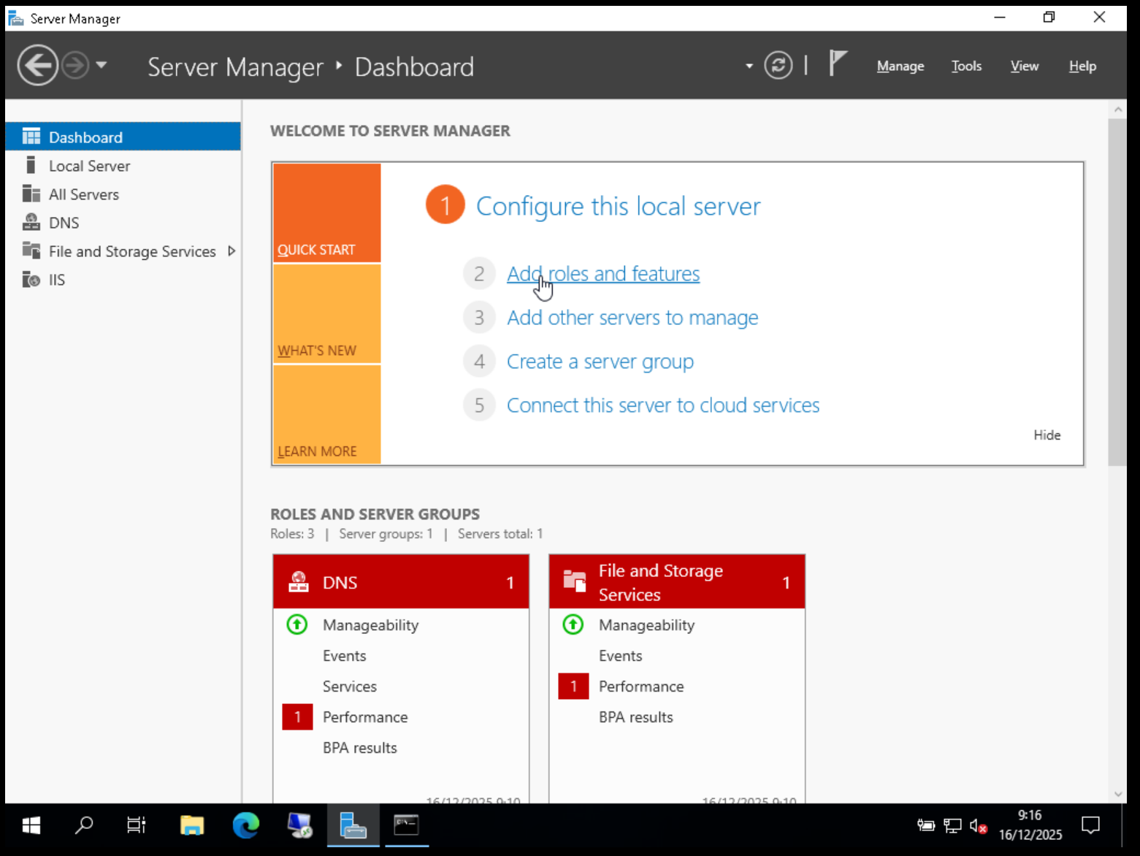Open Microsoft Edge from the taskbar
This screenshot has height=856, width=1140.
coord(246,825)
